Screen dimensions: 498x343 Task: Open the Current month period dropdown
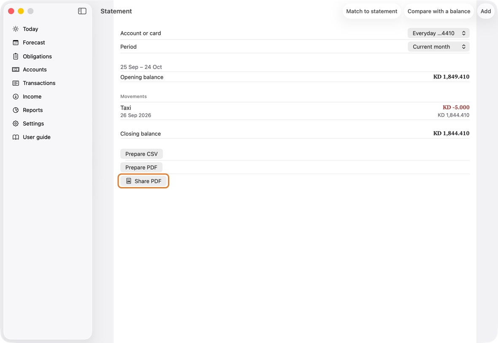[438, 47]
